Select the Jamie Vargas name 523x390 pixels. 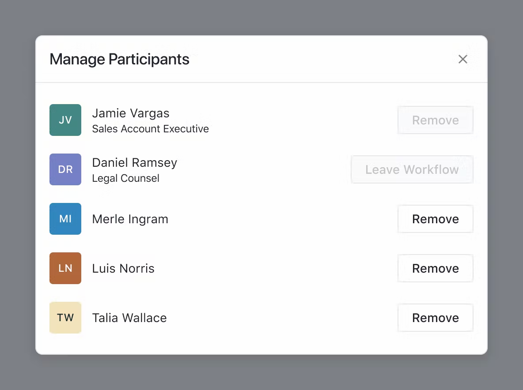131,113
